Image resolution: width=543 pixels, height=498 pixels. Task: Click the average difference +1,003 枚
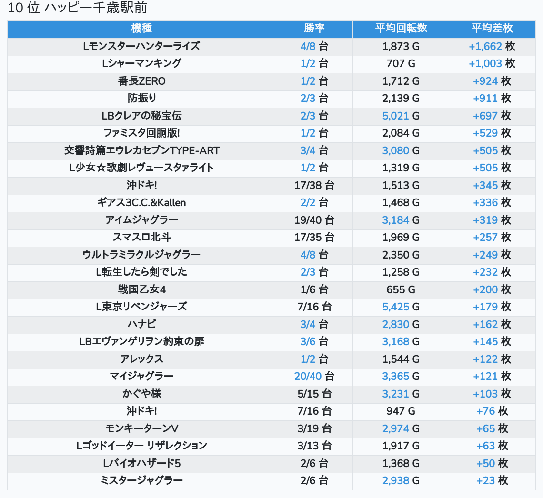click(492, 64)
